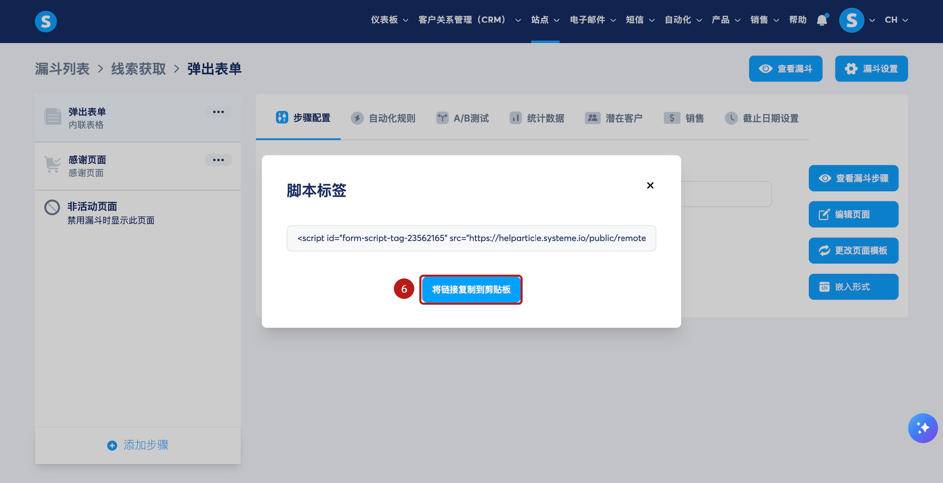
Task: Open options for 弹出表单 step
Action: [218, 112]
